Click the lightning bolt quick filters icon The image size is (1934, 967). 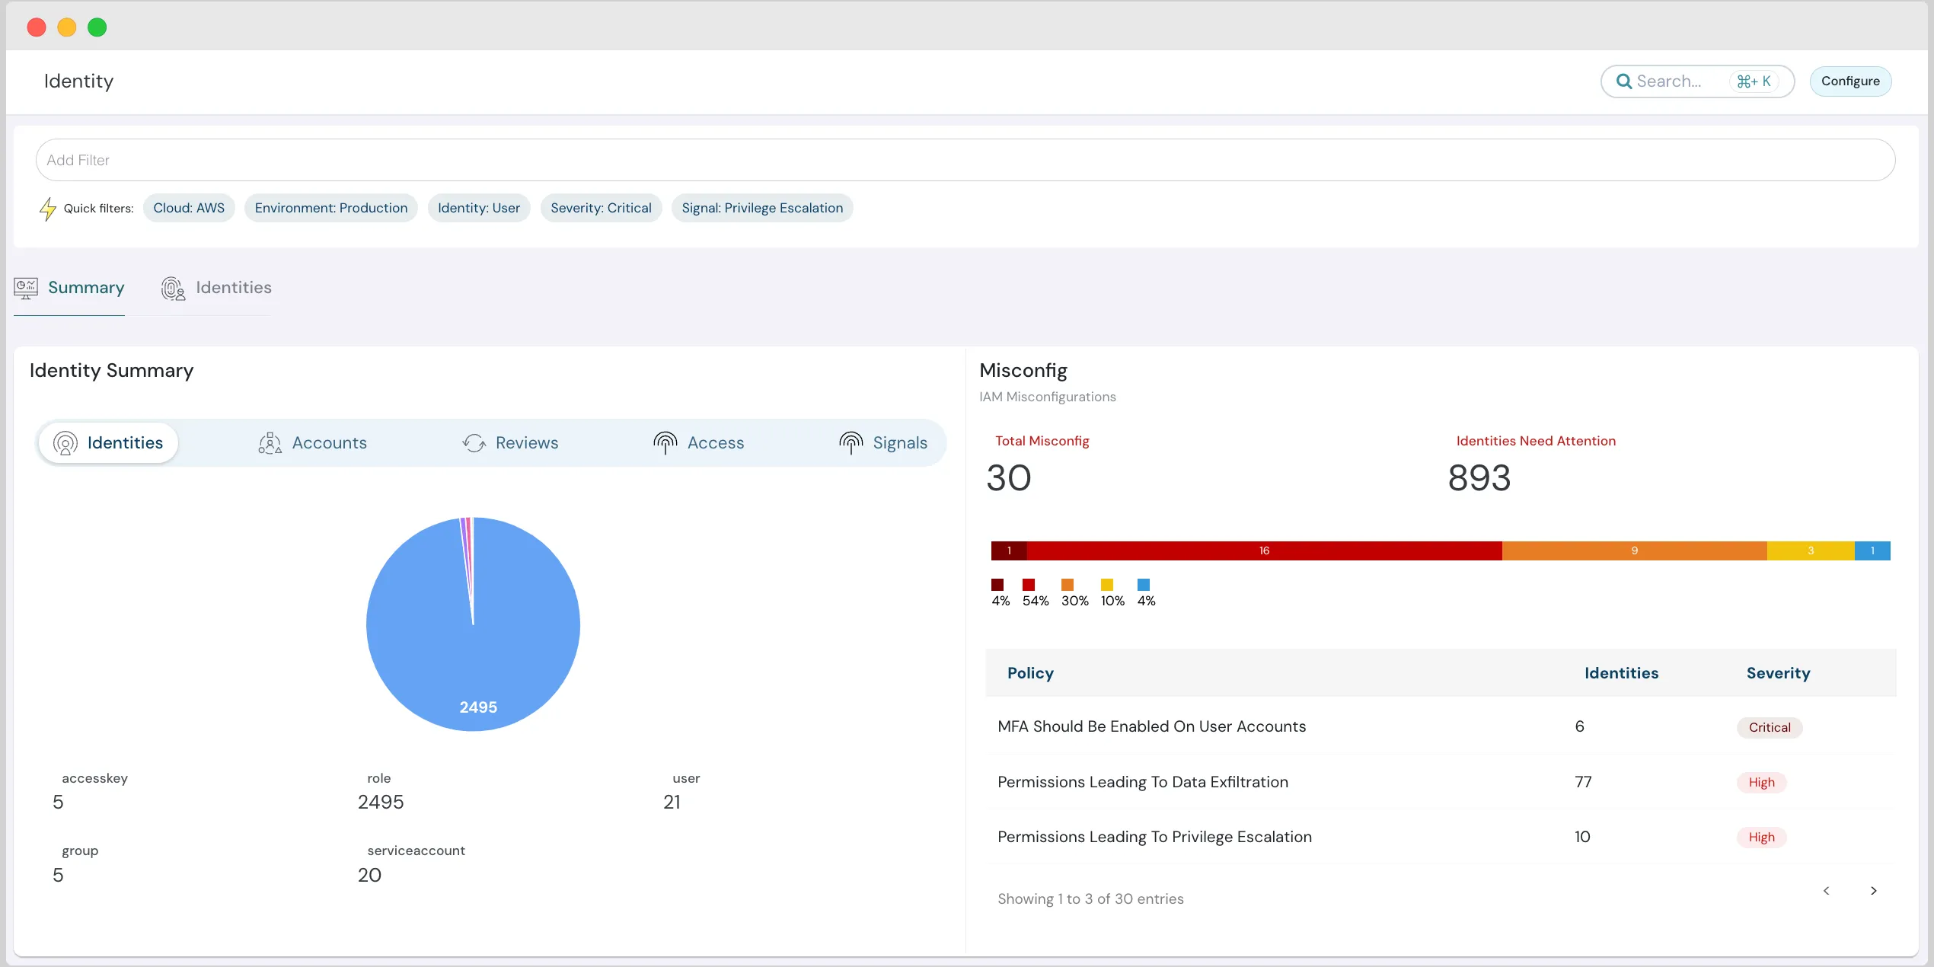click(47, 207)
